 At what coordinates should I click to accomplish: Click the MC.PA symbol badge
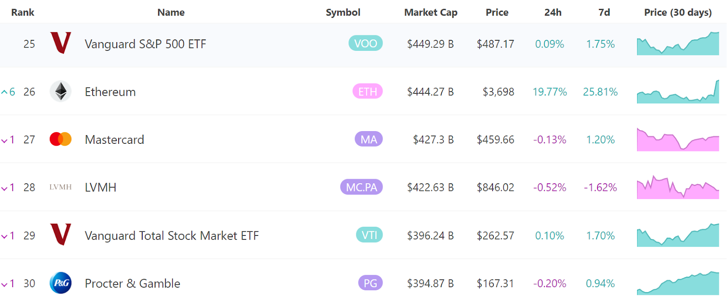tap(362, 187)
